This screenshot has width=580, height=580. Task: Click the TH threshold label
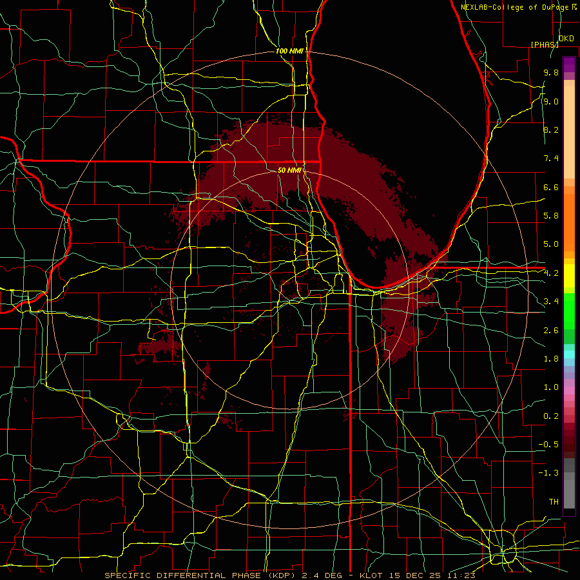[554, 502]
